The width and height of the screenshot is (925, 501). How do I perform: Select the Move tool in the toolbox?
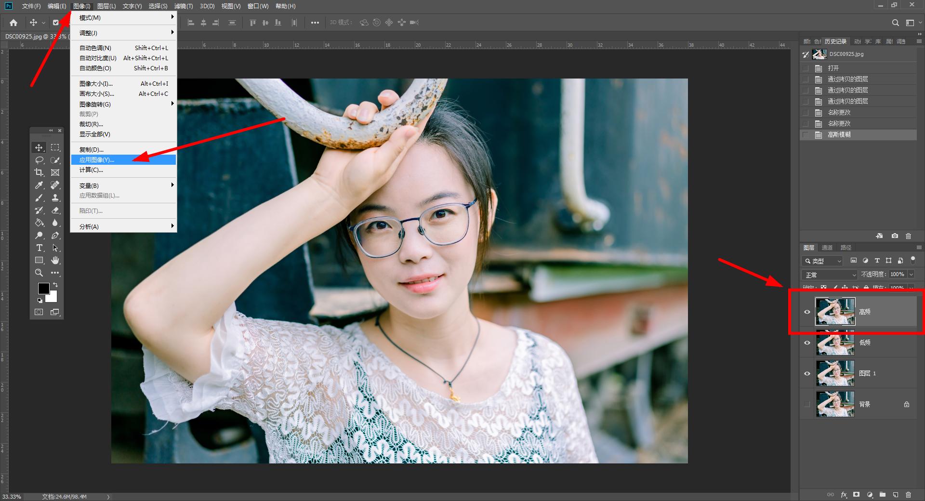39,147
